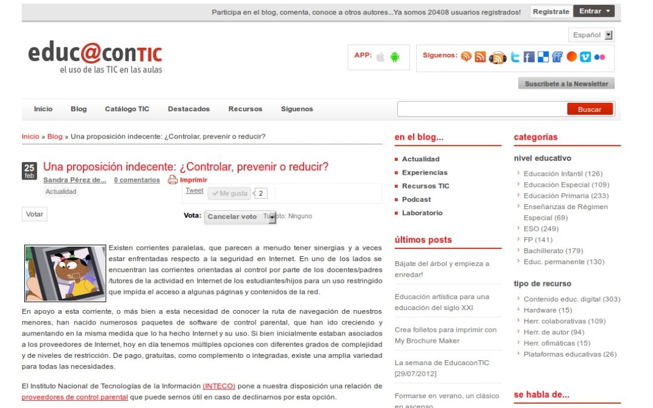Click the Inicio breadcrumb link
This screenshot has height=408, width=653.
tap(30, 137)
